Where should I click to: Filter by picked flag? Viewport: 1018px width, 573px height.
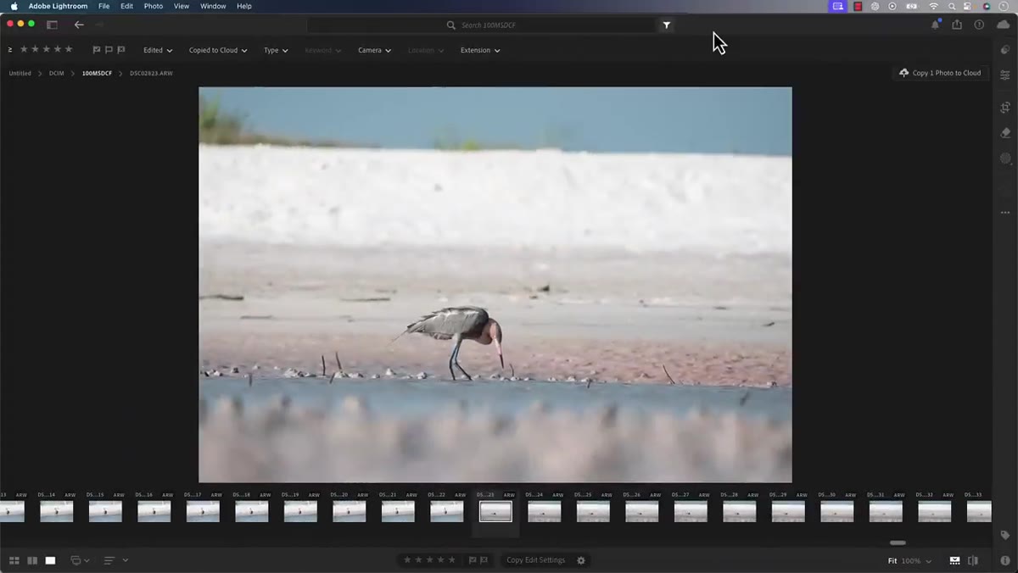click(96, 50)
